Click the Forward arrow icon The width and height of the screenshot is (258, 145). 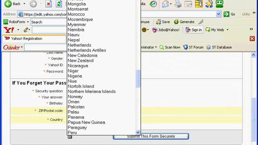click(33, 4)
